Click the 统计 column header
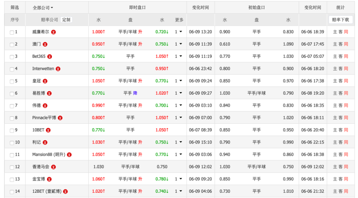The width and height of the screenshot is (358, 198). 340,7
